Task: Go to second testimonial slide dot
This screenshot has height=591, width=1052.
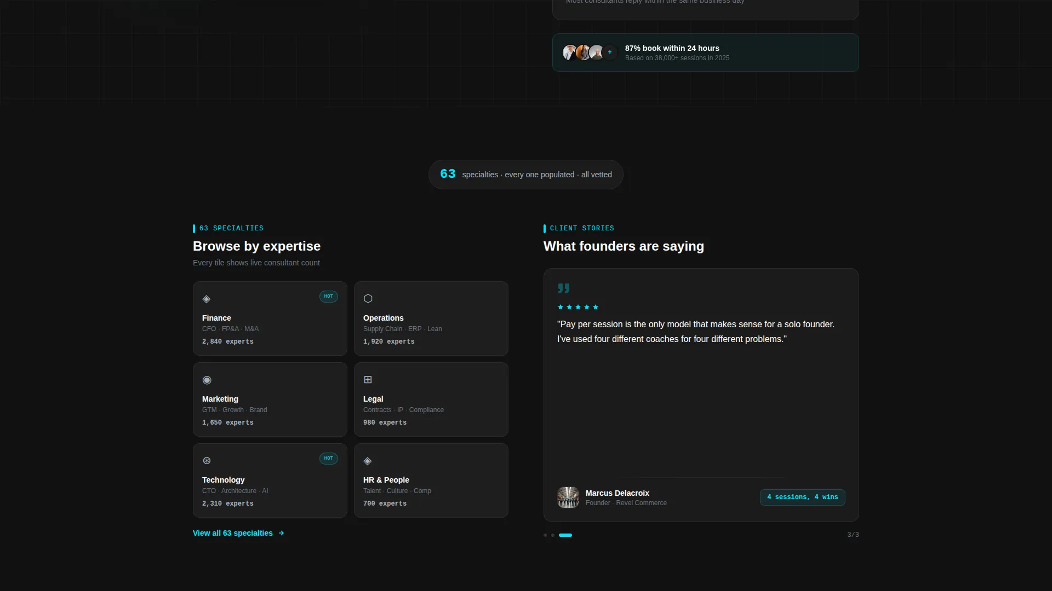Action: coord(553,535)
